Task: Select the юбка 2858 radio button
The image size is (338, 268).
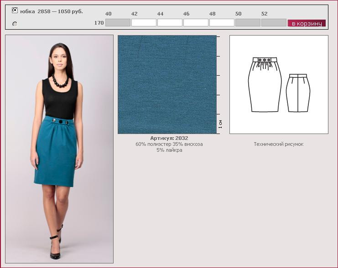Action: coord(15,10)
